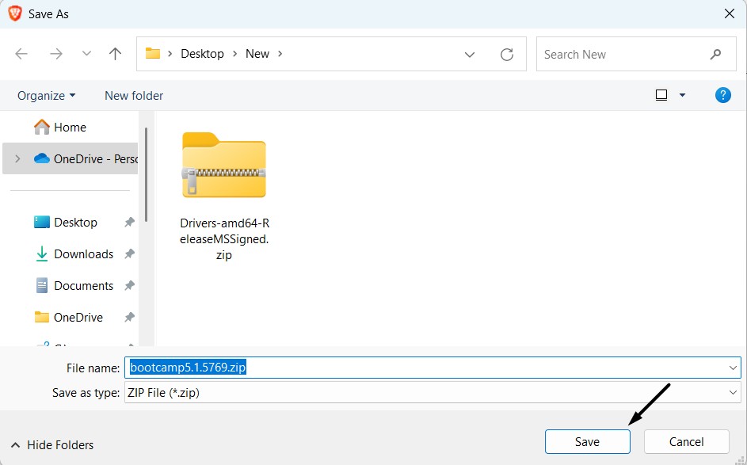Click the Cancel button
Screen dimensions: 747x465
pyautogui.click(x=687, y=442)
